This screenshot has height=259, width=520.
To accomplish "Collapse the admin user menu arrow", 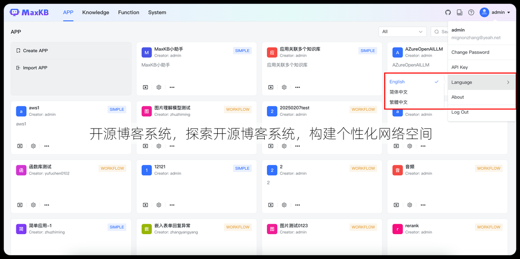I will pos(508,13).
